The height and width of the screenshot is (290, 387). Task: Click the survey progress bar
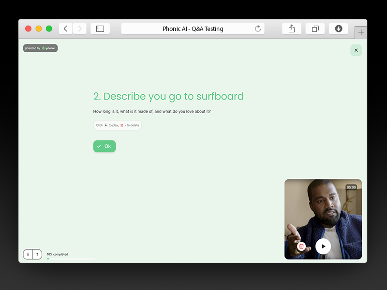pos(71,259)
